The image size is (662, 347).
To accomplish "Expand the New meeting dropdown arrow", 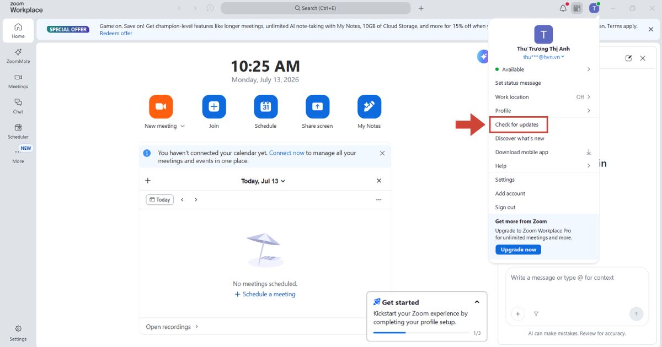I will (x=183, y=126).
